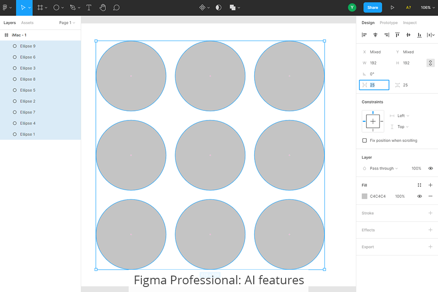Select the Text tool

(x=89, y=8)
